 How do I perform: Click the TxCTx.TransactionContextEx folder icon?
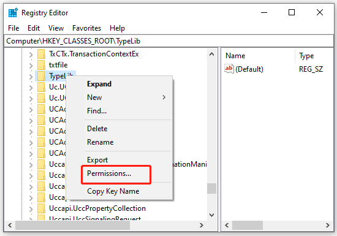coord(41,54)
